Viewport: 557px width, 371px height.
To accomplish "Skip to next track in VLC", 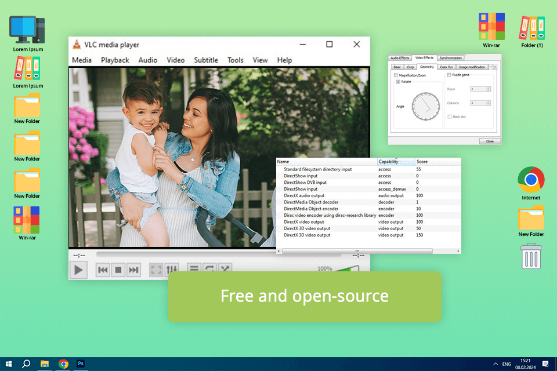I will coord(133,270).
